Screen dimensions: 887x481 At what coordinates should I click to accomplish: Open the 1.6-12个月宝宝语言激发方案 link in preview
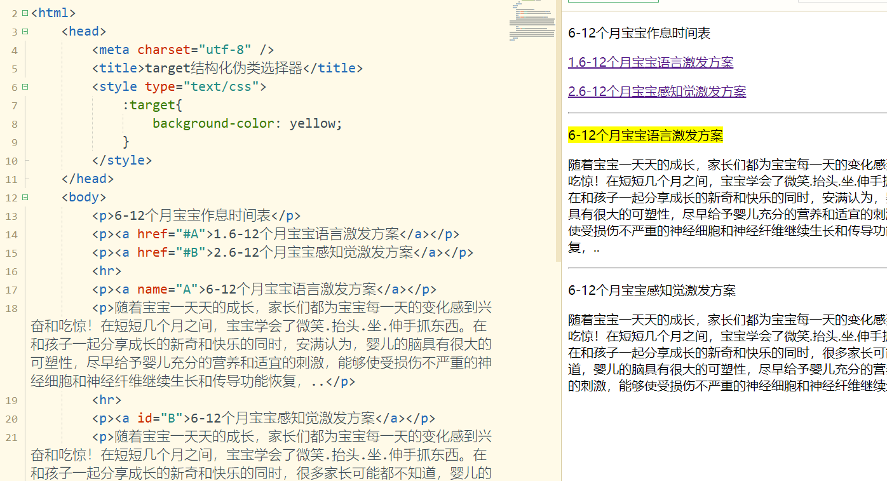coord(651,62)
